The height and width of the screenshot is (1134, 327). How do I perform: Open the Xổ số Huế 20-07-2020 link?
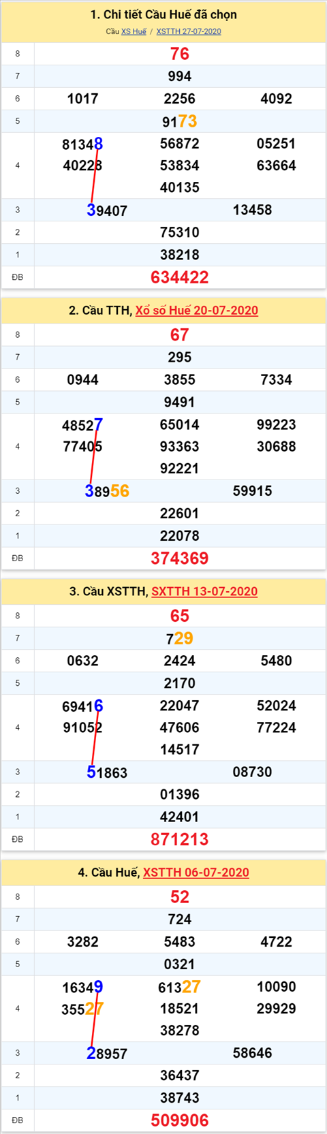(197, 311)
